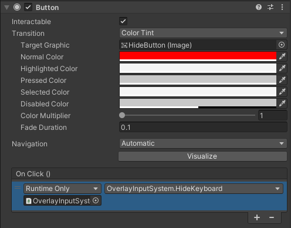Viewport: 291px width, 228px height.
Task: Open Button component preset settings icon
Action: pyautogui.click(x=270, y=7)
